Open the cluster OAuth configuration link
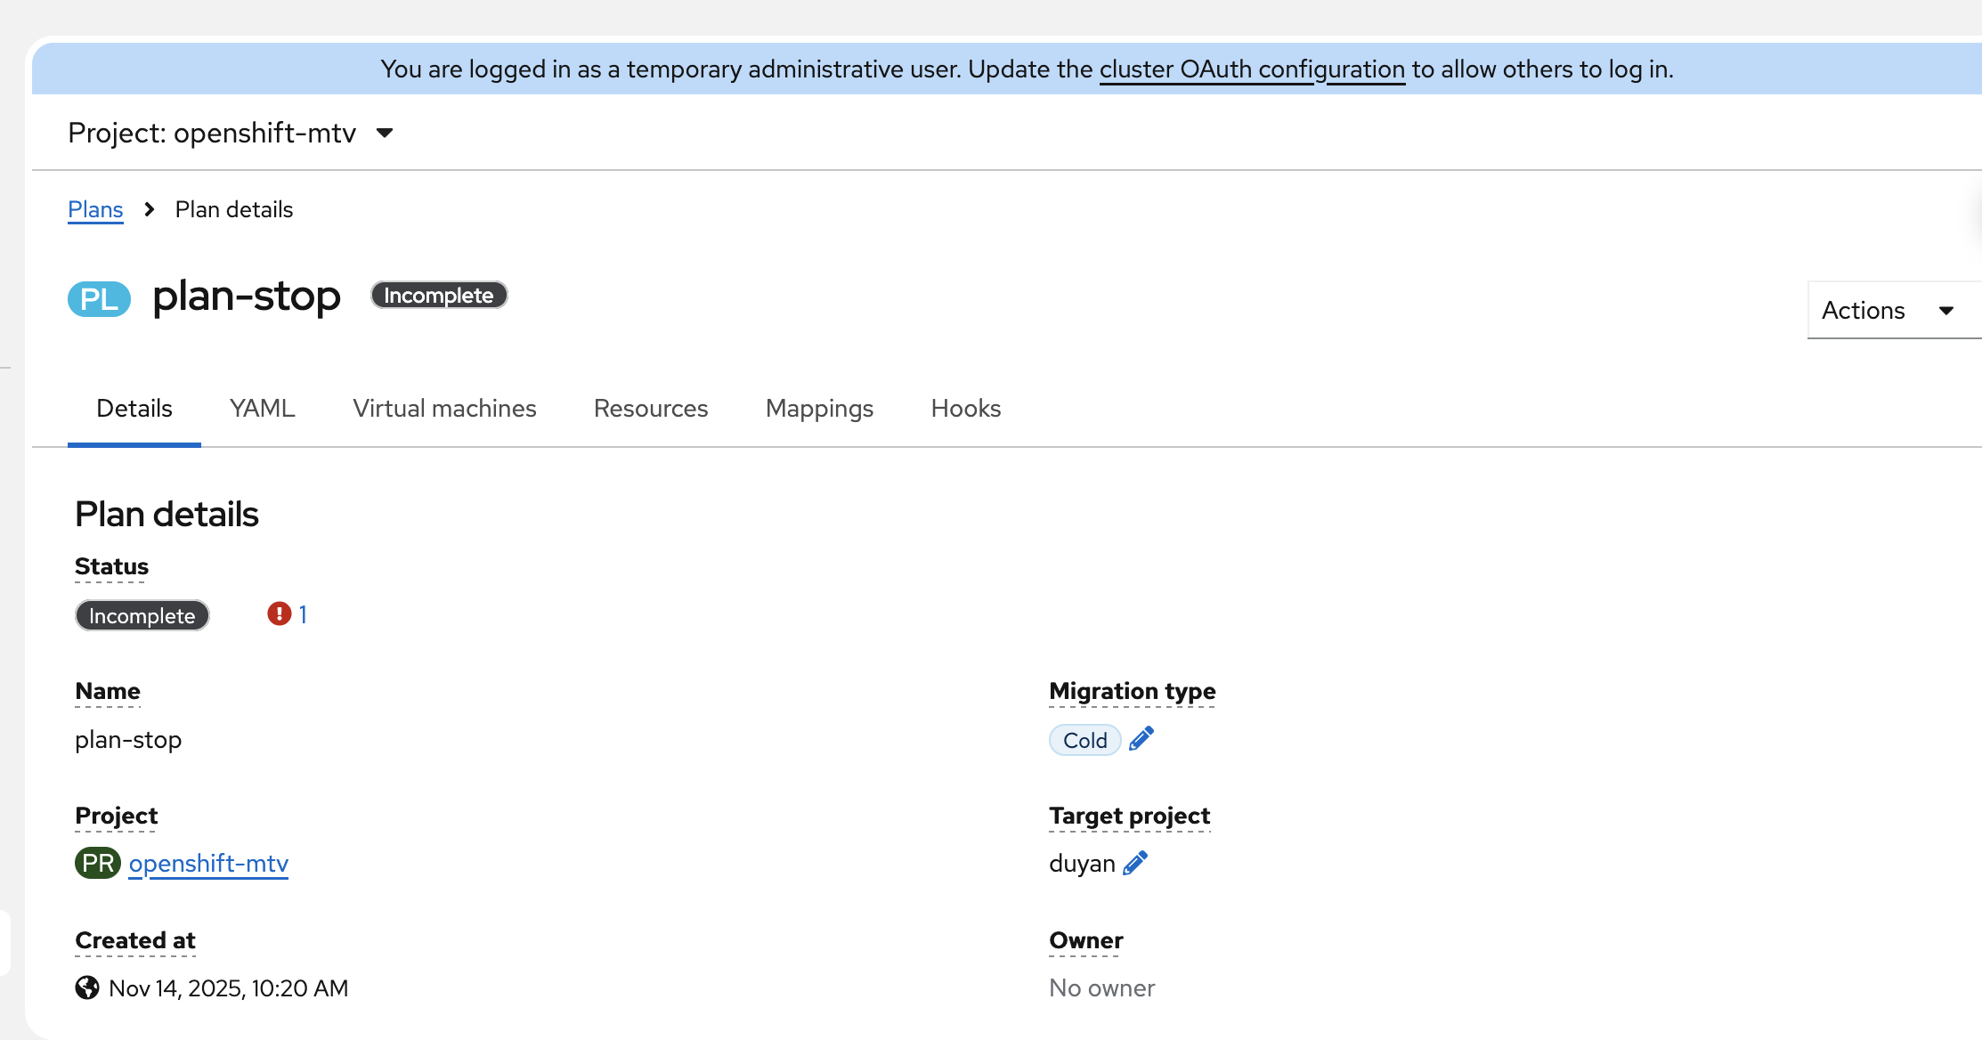Image resolution: width=1982 pixels, height=1040 pixels. point(1251,69)
